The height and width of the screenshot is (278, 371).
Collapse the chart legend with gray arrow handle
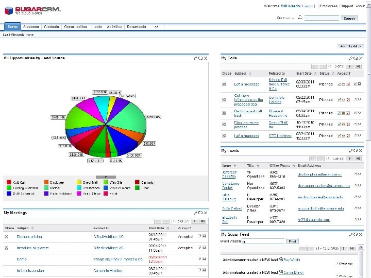click(x=106, y=177)
